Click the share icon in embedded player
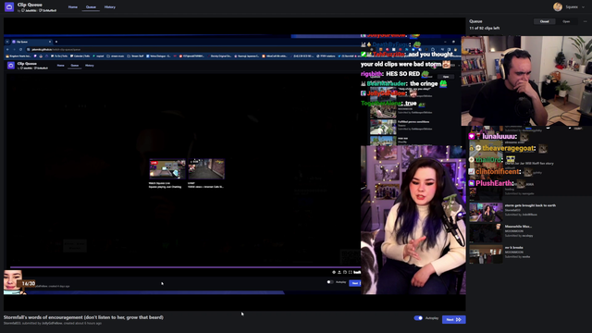The height and width of the screenshot is (333, 592). pyautogui.click(x=339, y=272)
